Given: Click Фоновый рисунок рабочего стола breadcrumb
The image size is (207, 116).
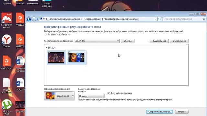Looking at the screenshot, I should coord(122,19).
